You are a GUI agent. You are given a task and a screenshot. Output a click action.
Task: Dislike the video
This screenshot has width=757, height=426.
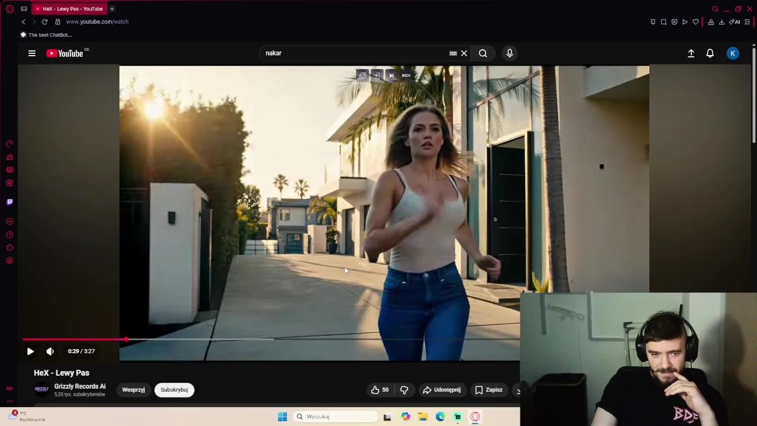[405, 390]
